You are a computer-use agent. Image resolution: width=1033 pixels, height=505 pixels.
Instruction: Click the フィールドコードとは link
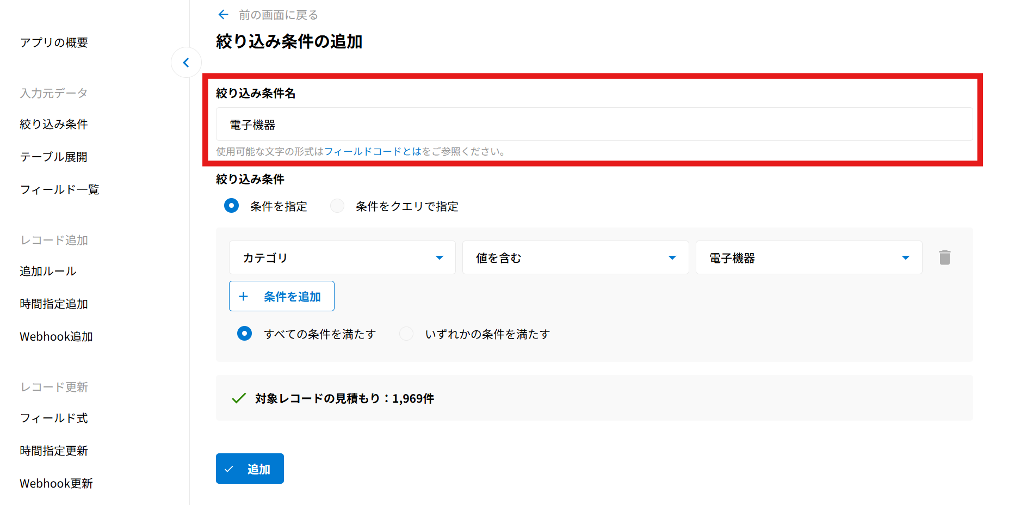373,151
